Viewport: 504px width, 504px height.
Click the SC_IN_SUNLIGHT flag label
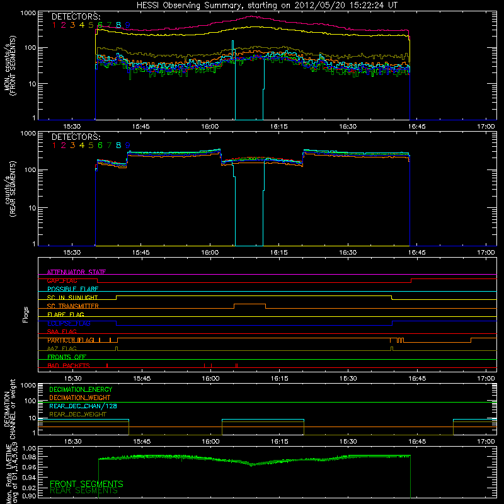click(72, 297)
